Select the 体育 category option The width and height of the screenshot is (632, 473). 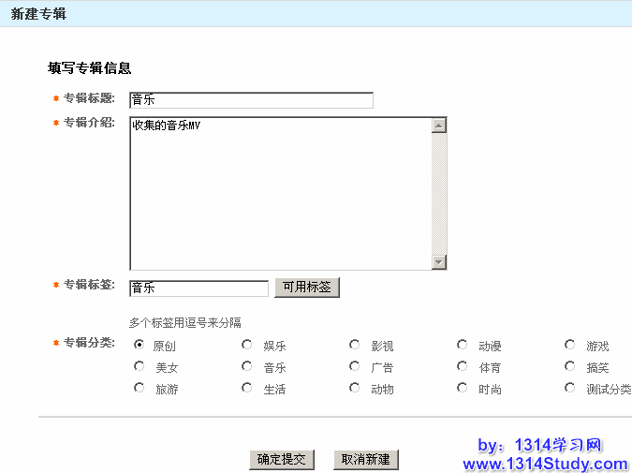tap(463, 366)
